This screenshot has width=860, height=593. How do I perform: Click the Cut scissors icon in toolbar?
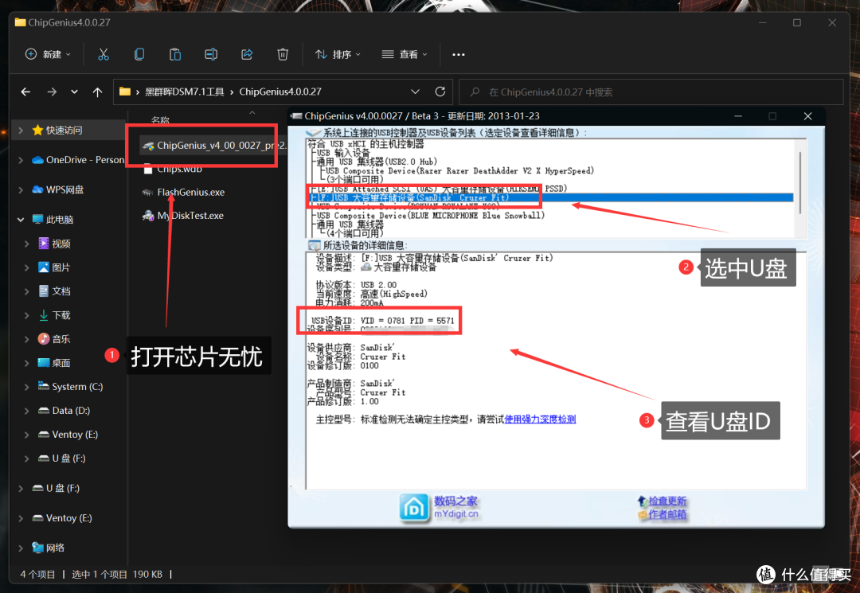[103, 54]
